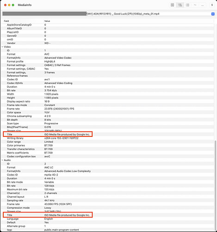
Task: Open the up-down stepper toolbar control
Action: coord(212,5)
